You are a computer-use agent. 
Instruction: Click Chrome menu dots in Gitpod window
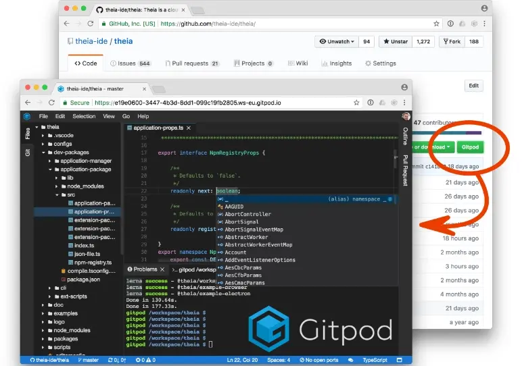tap(404, 103)
